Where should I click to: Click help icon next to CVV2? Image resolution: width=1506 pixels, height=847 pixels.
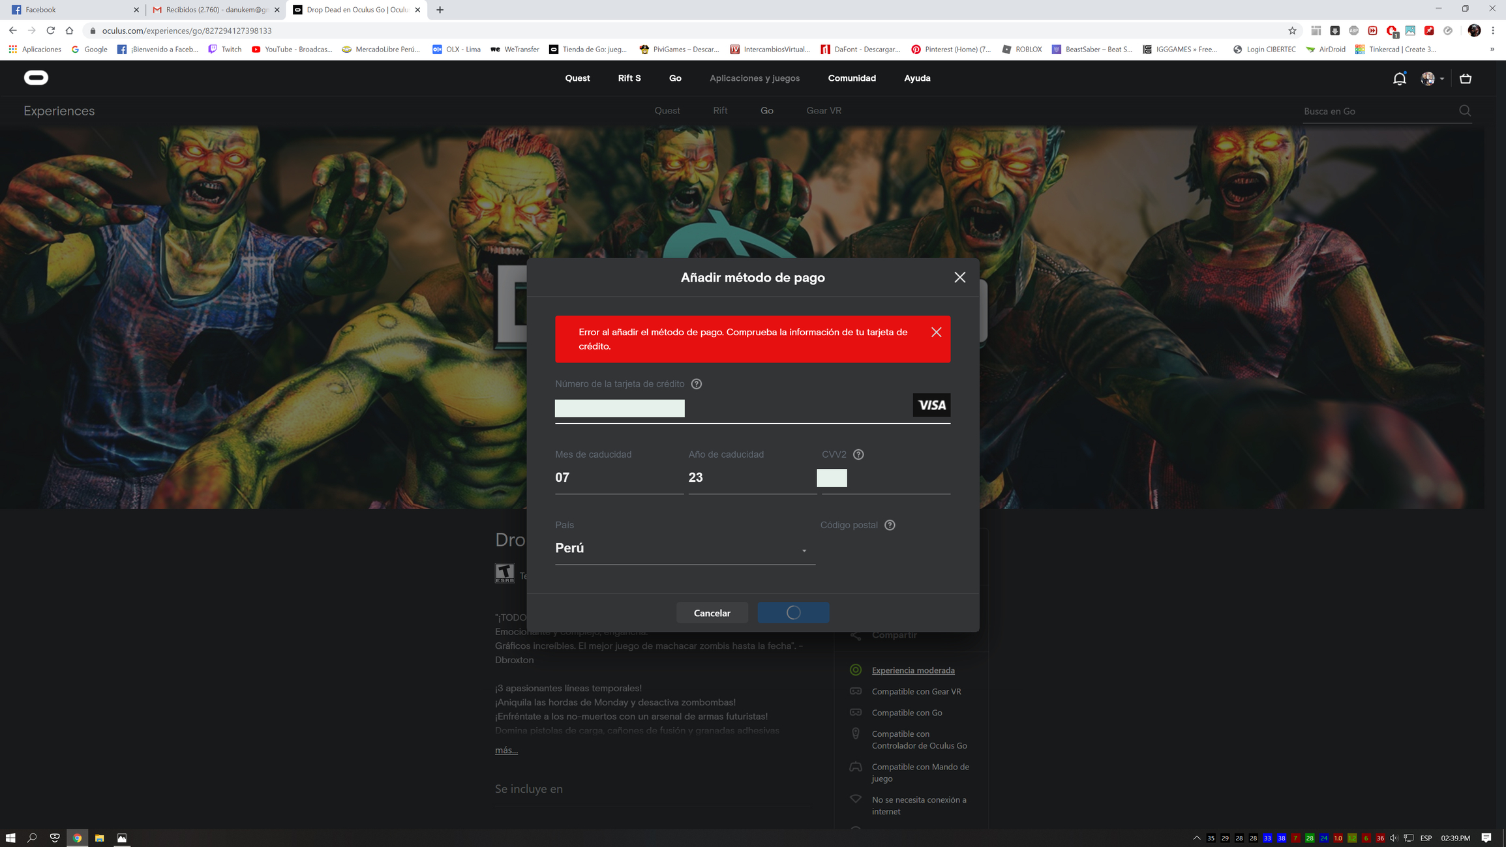(858, 454)
